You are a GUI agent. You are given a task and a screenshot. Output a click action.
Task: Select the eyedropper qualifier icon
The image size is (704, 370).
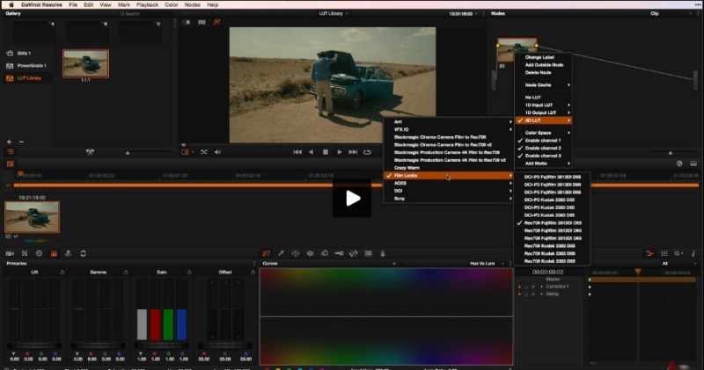(x=281, y=253)
